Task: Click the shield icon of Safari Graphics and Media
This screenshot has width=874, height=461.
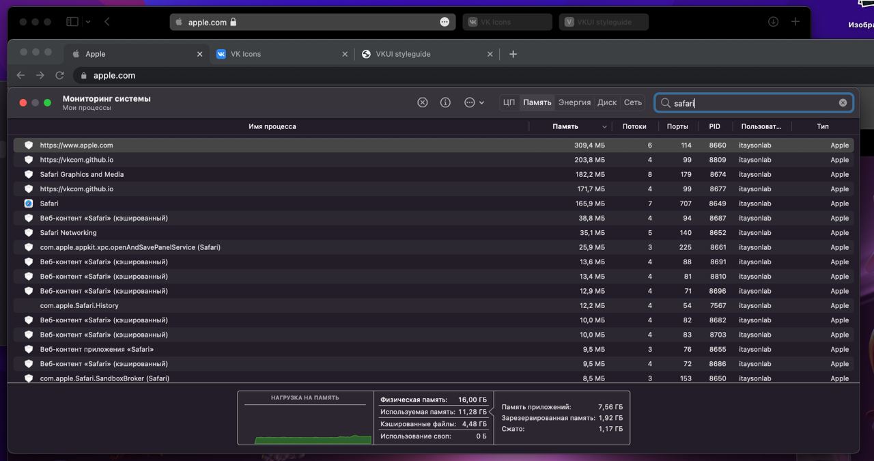Action: pos(29,174)
